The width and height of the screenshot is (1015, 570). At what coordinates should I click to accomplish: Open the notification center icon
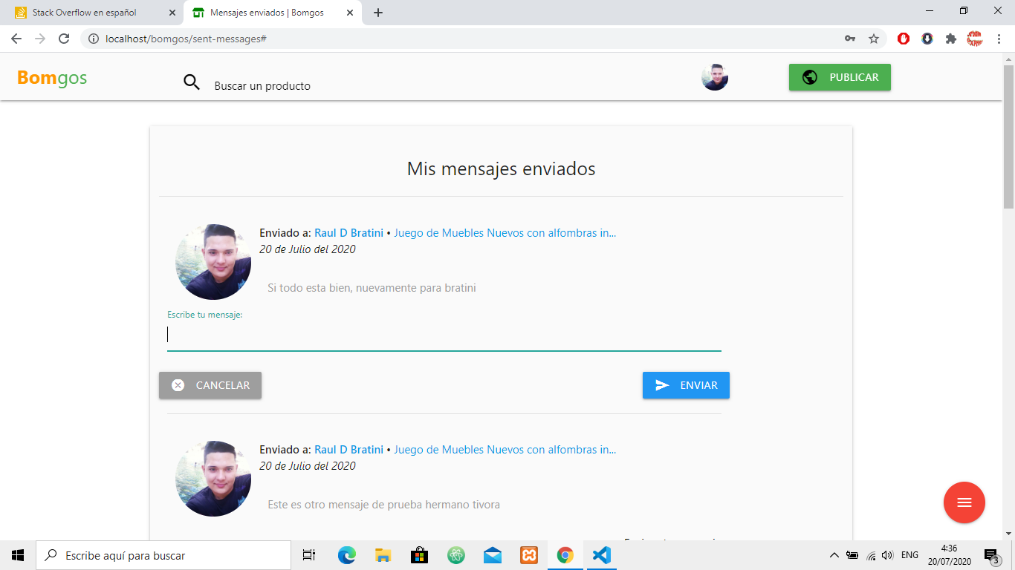click(x=992, y=556)
